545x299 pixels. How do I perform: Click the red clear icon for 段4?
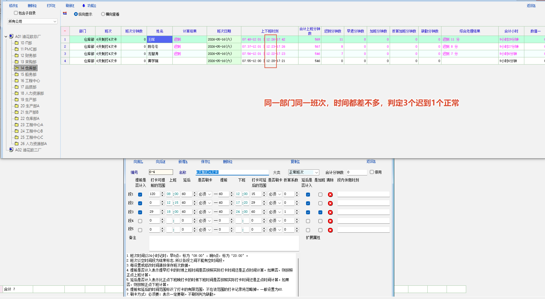click(330, 221)
